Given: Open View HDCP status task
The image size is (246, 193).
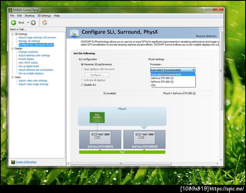Looking at the screenshot, I should click(x=28, y=63).
